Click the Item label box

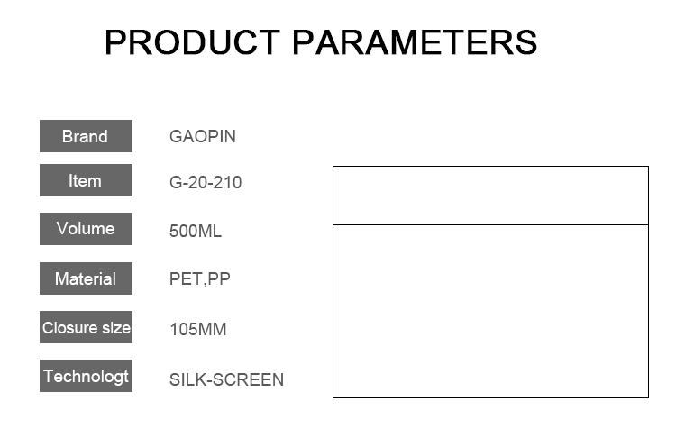(x=86, y=180)
